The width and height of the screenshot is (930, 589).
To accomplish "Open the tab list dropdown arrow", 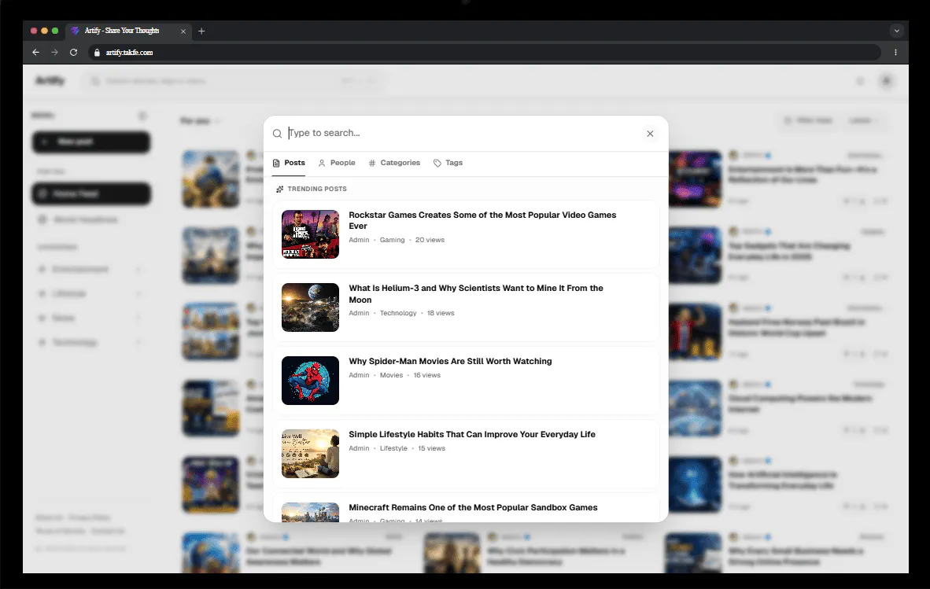I will point(897,31).
